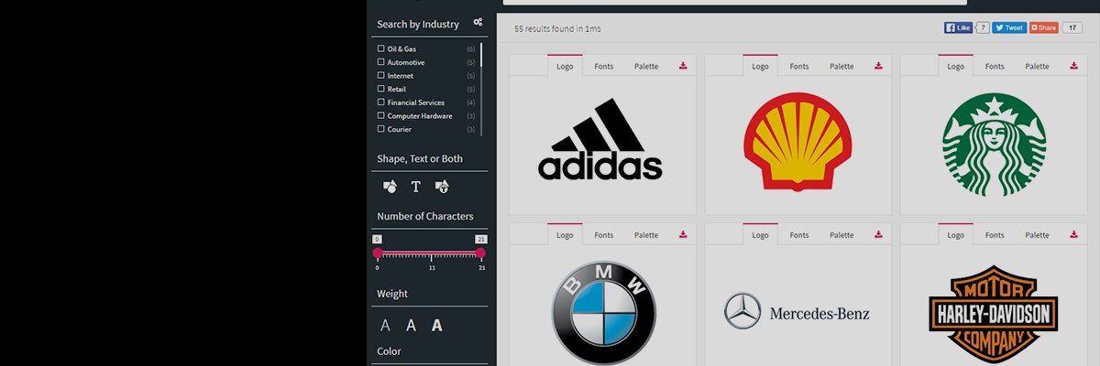This screenshot has height=366, width=1100.
Task: Open the Fonts tab on adidas card
Action: tap(604, 66)
